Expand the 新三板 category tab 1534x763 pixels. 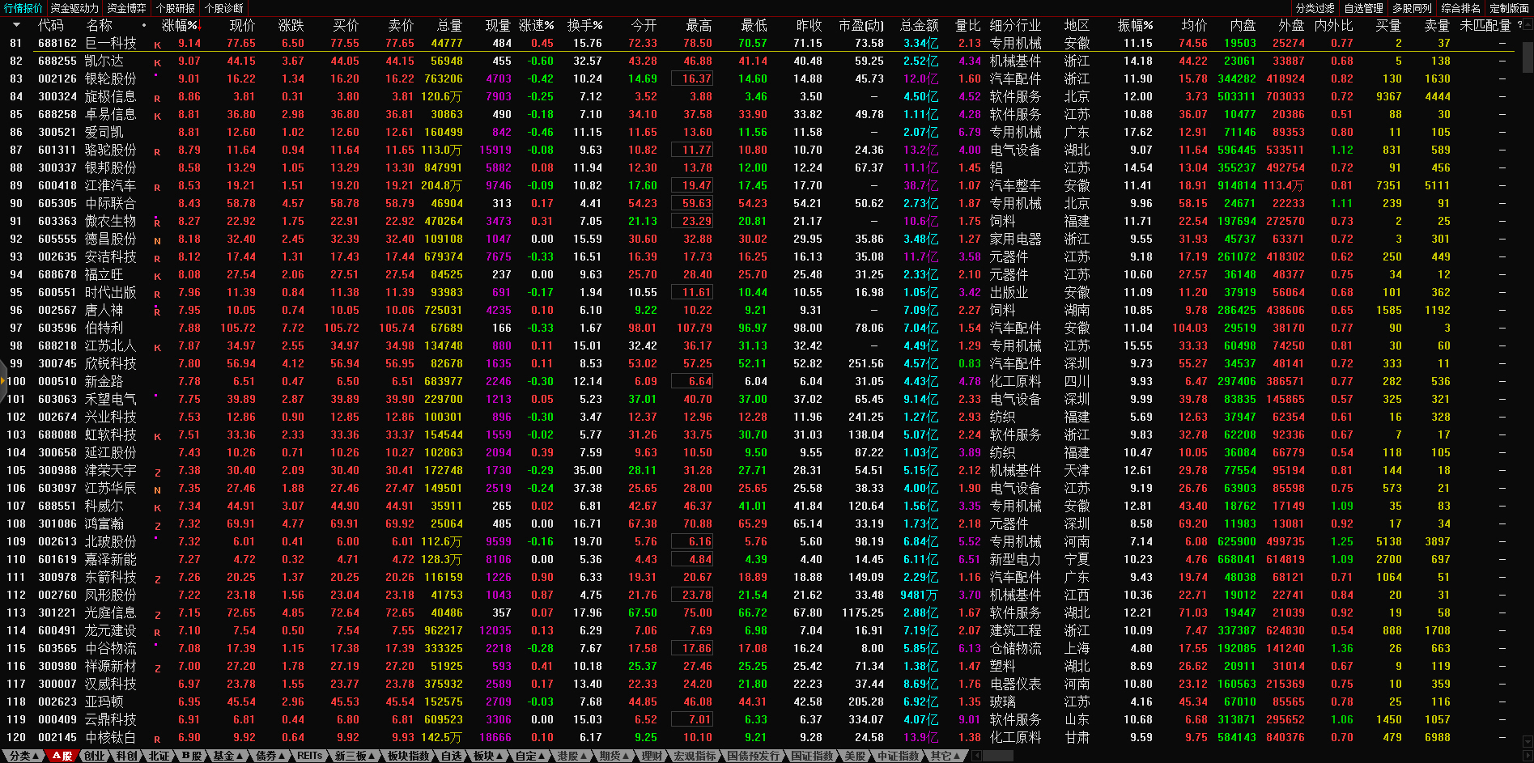(355, 756)
